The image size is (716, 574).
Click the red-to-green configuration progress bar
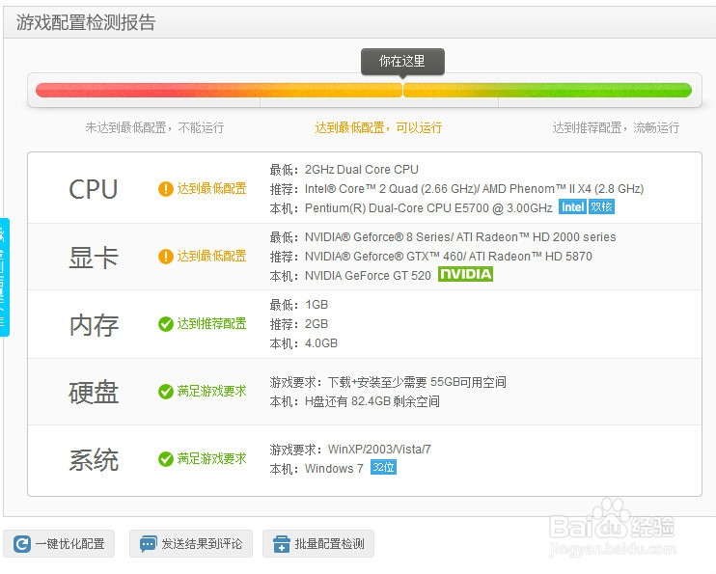coord(364,90)
